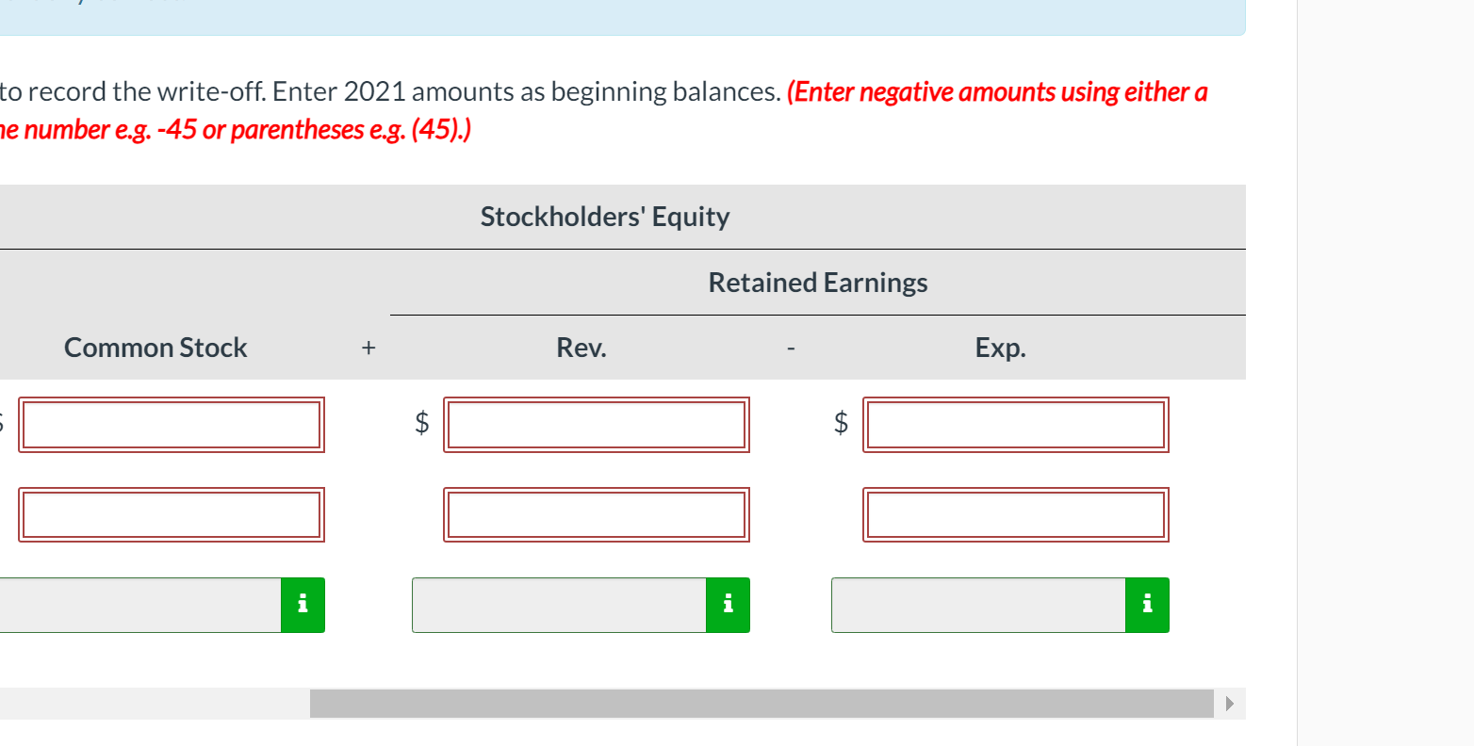The width and height of the screenshot is (1474, 746).
Task: Click the Rev. beginning balance input field
Action: pyautogui.click(x=597, y=425)
